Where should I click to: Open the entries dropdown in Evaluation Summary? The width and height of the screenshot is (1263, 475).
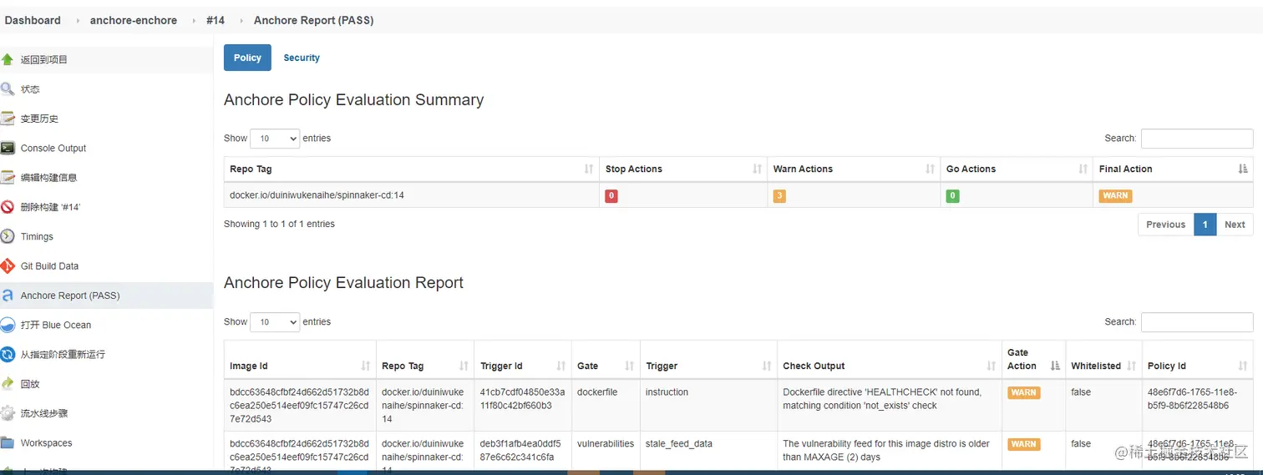point(275,139)
